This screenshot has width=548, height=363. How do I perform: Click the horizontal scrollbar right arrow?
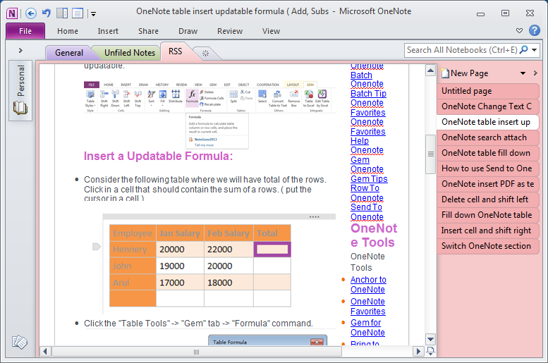click(418, 351)
